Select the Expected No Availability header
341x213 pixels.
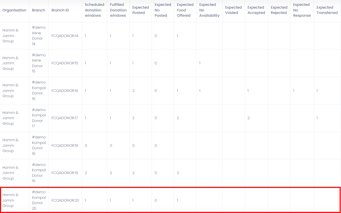pyautogui.click(x=209, y=10)
